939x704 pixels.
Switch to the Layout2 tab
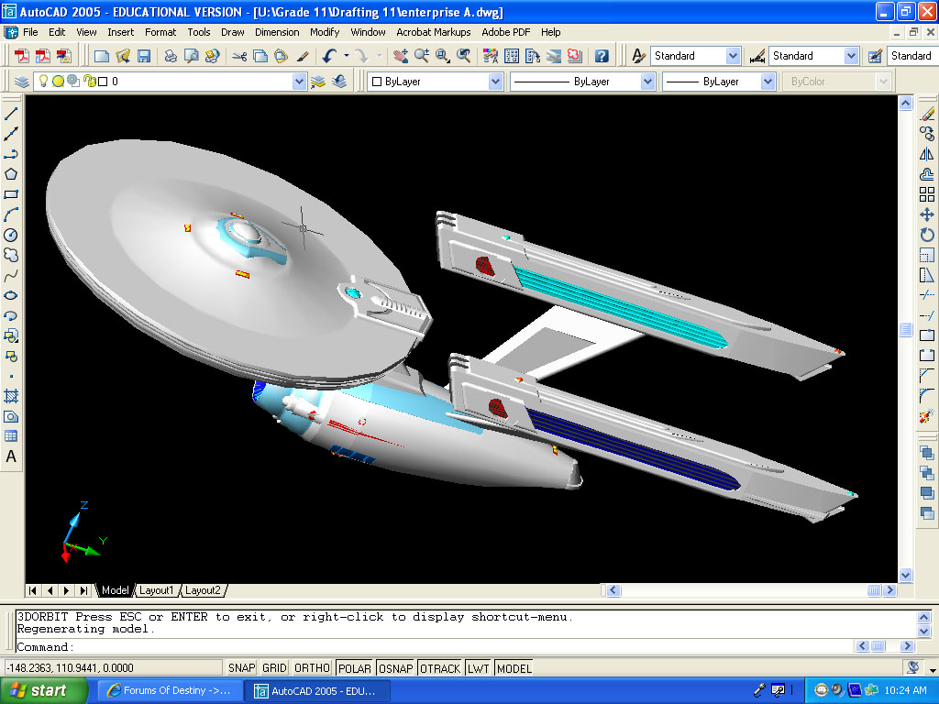[203, 590]
